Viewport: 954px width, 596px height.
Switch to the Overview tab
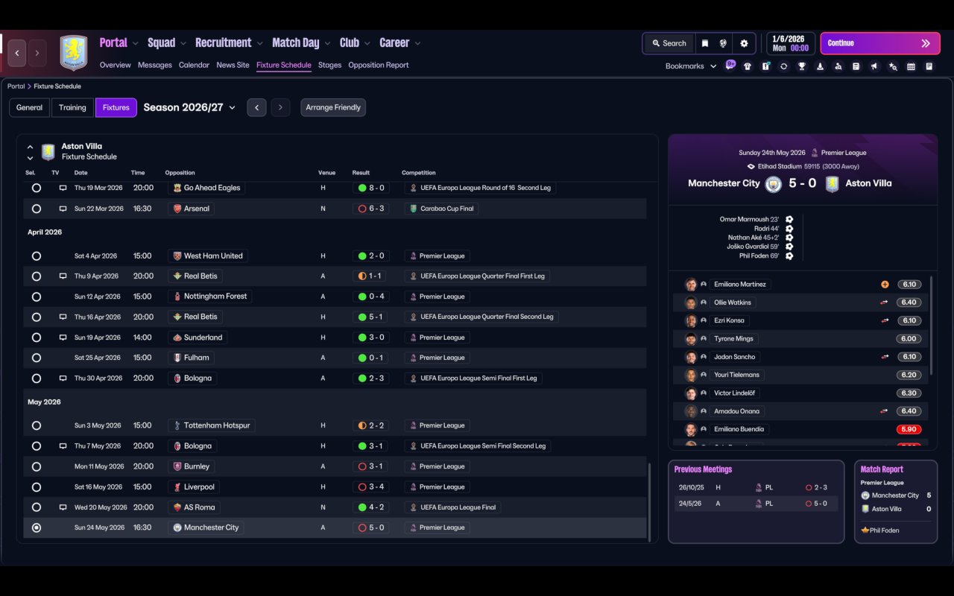[116, 66]
